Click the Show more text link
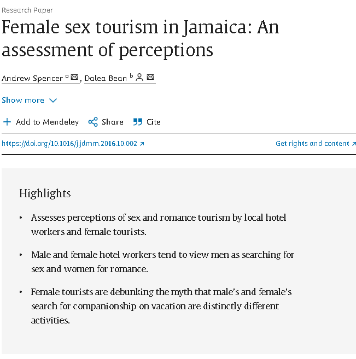This screenshot has width=356, height=359. tap(23, 101)
